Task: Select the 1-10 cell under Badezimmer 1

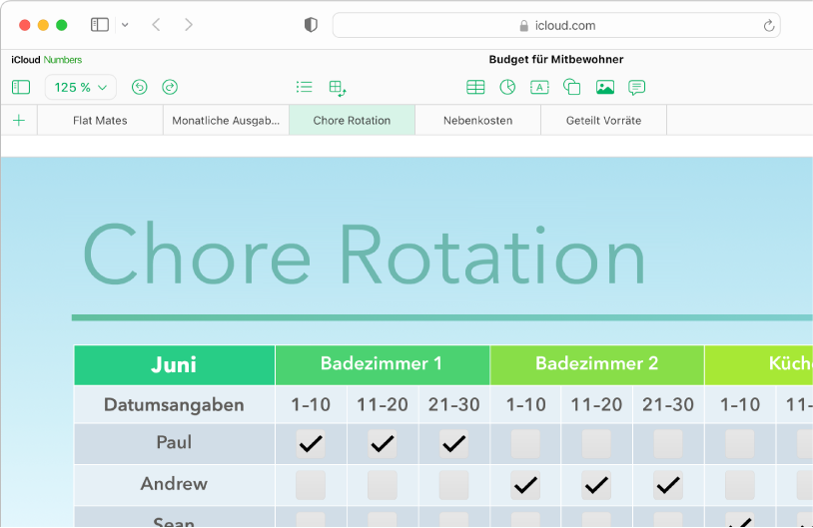Action: pos(311,404)
